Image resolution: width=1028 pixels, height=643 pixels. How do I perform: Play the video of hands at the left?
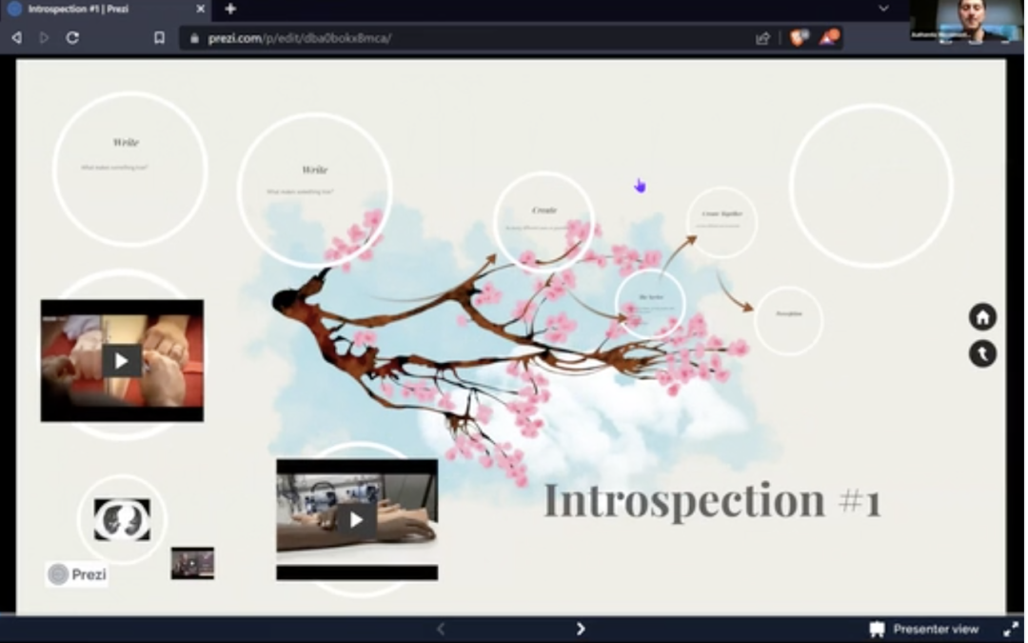[x=120, y=361]
